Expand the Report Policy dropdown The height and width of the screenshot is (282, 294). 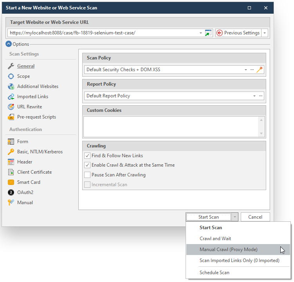pyautogui.click(x=254, y=96)
